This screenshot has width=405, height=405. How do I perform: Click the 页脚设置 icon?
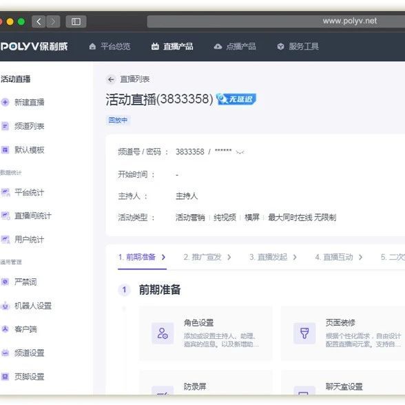(x=6, y=377)
